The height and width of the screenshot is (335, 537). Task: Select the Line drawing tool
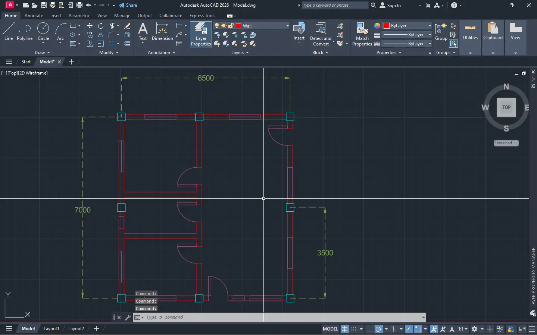(x=8, y=31)
